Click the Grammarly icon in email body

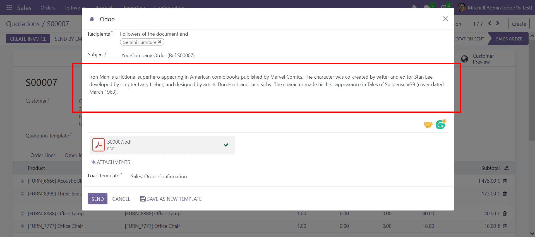coord(440,125)
